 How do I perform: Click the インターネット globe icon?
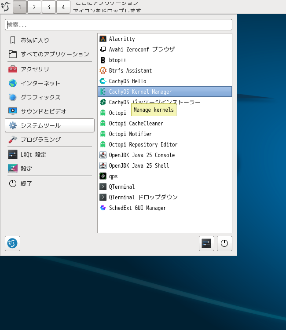coord(13,83)
